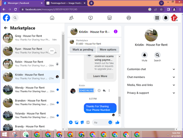Click the chat messages vertical scrollbar
This screenshot has height=138, width=183.
click(120, 105)
